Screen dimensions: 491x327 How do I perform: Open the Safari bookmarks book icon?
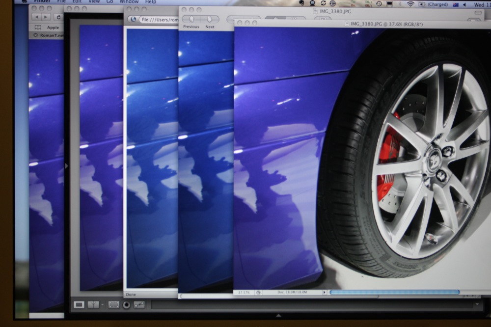pyautogui.click(x=38, y=27)
